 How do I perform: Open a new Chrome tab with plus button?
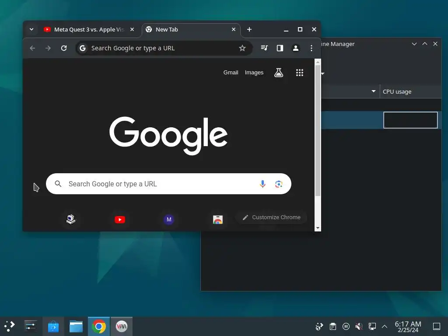pos(249,29)
